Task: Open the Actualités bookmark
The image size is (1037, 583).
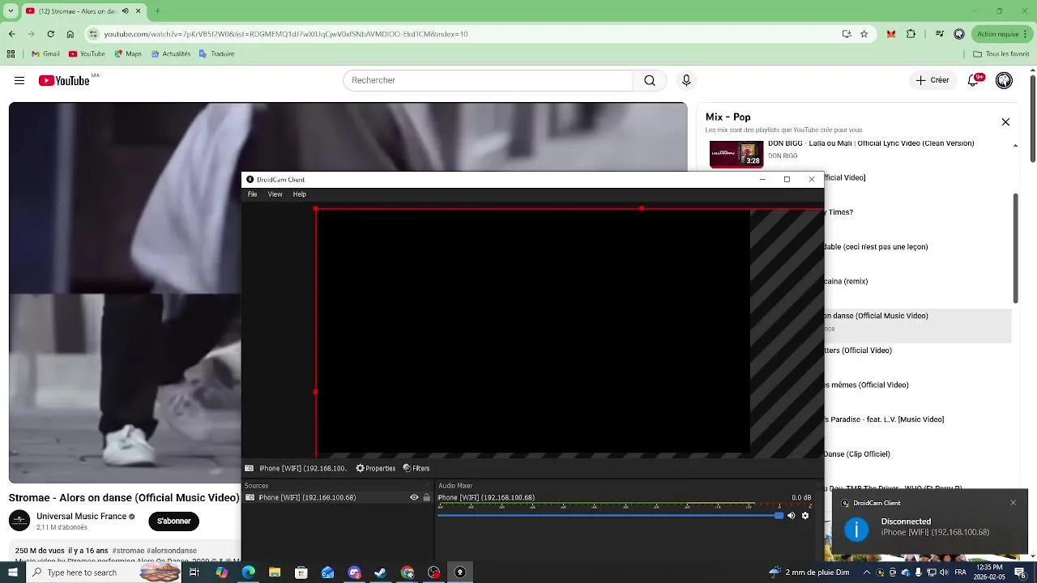Action: 170,54
